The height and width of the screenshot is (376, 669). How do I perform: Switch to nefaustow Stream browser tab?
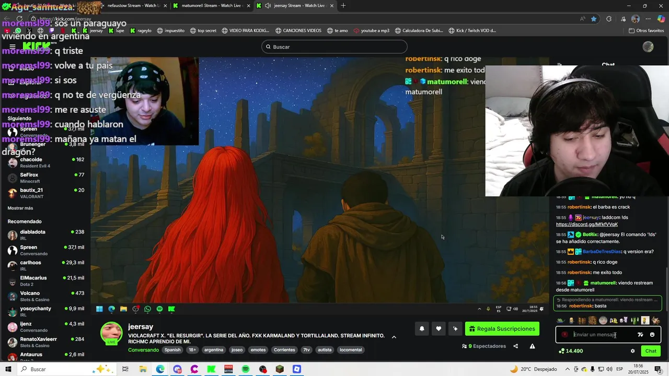(133, 6)
